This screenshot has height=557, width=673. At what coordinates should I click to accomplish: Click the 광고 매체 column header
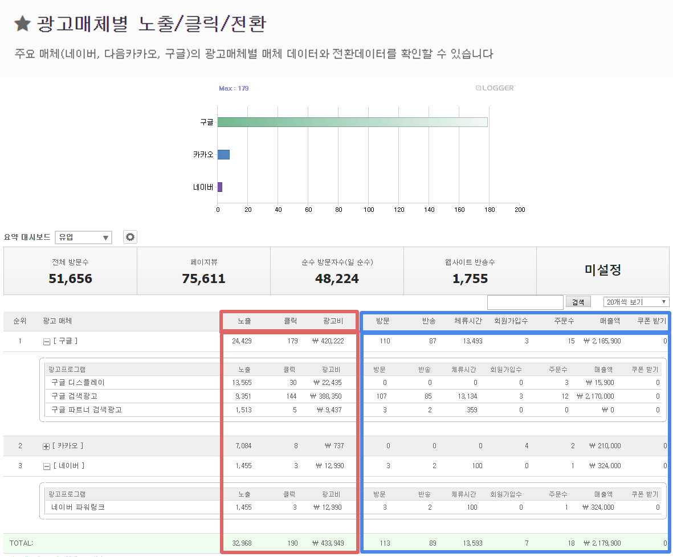point(57,321)
